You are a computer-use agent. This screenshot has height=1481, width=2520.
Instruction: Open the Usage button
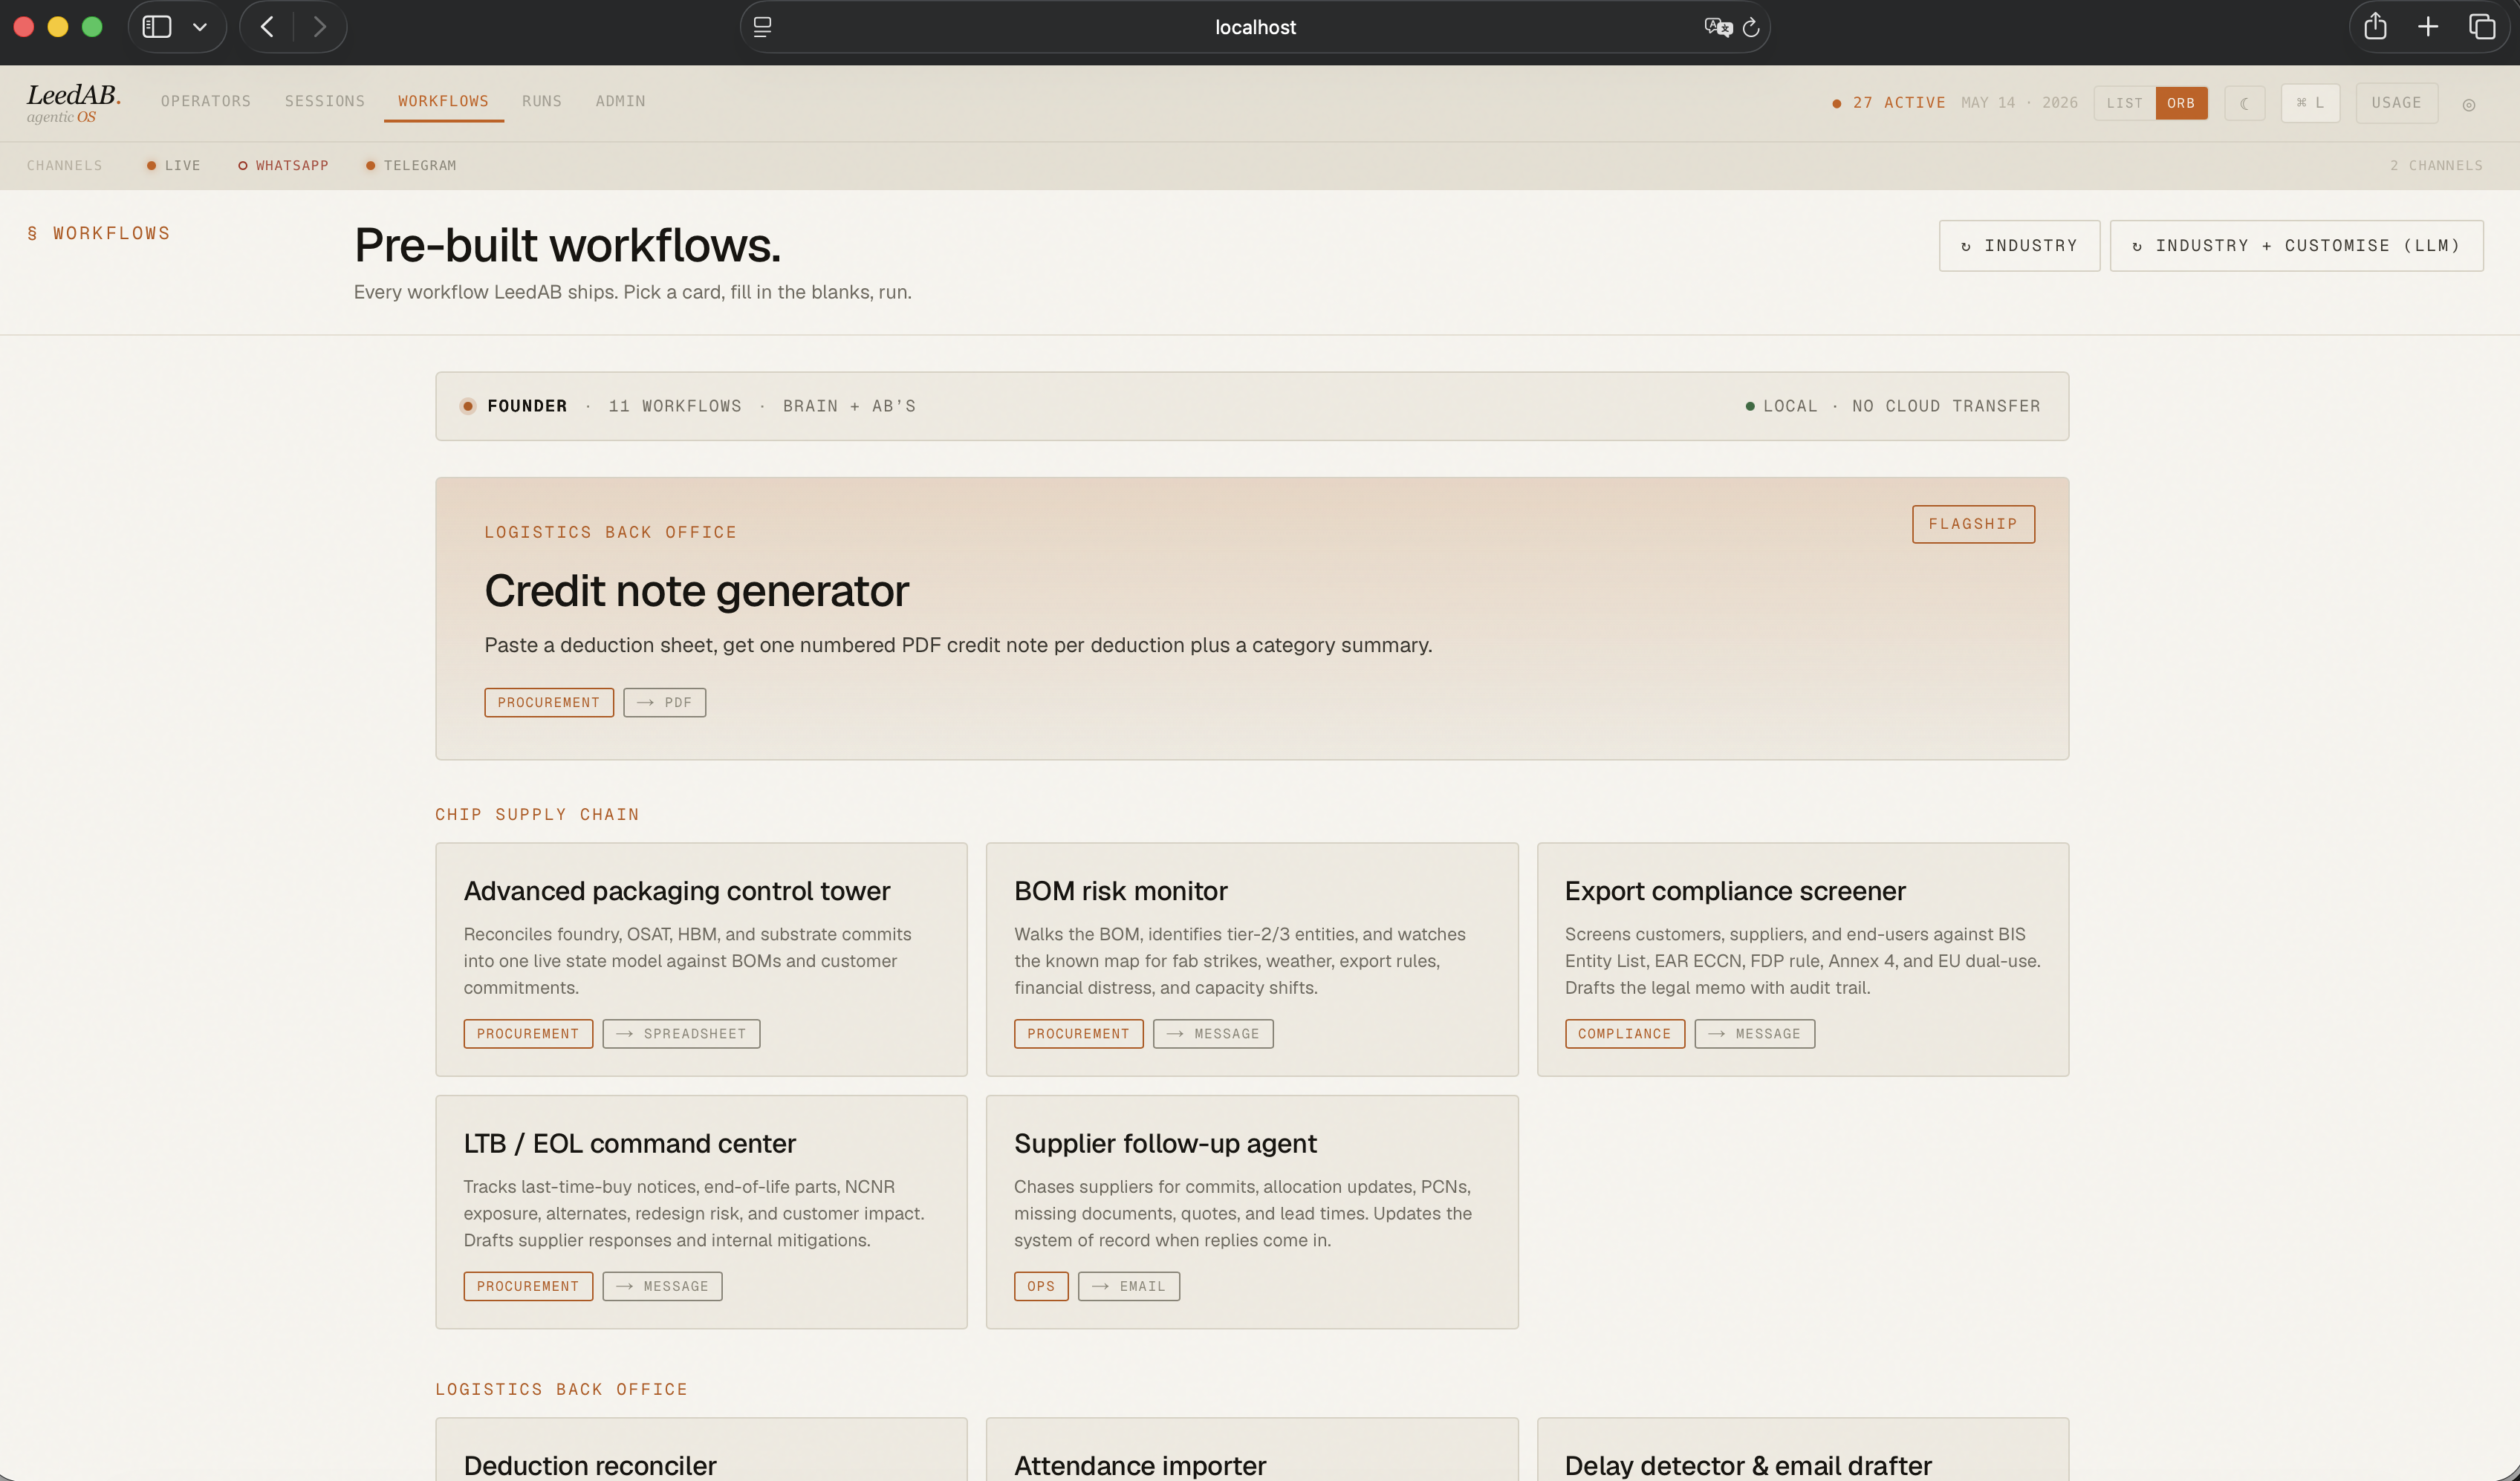click(2396, 103)
